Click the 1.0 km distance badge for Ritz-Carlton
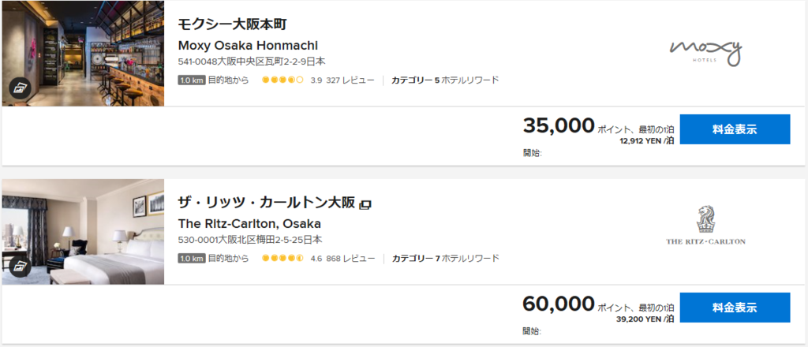808x347 pixels. pos(192,258)
